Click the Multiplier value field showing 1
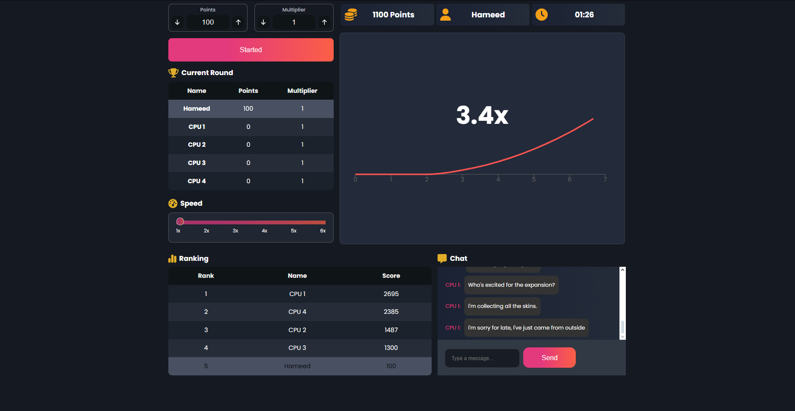Screen dimensions: 795x411 294,22
